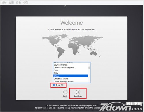
Task: Select Chad in the country list
Action: pyautogui.click(x=71, y=70)
